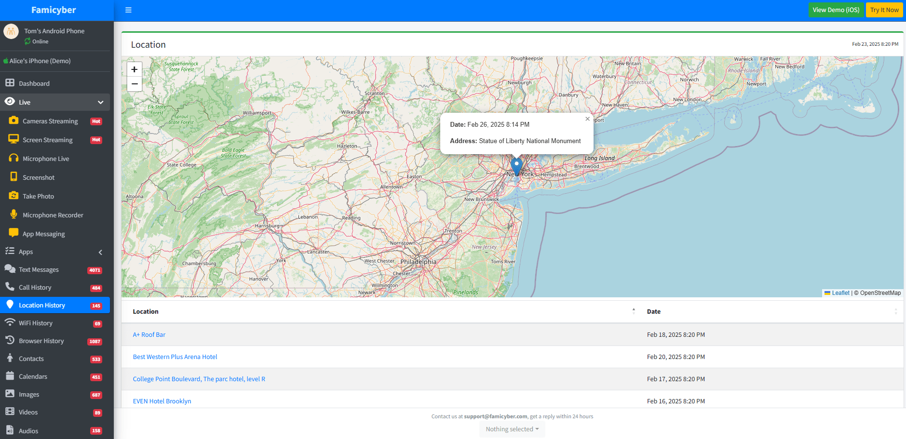Open the Cameras Streaming camera icon
The width and height of the screenshot is (906, 439).
click(x=14, y=120)
